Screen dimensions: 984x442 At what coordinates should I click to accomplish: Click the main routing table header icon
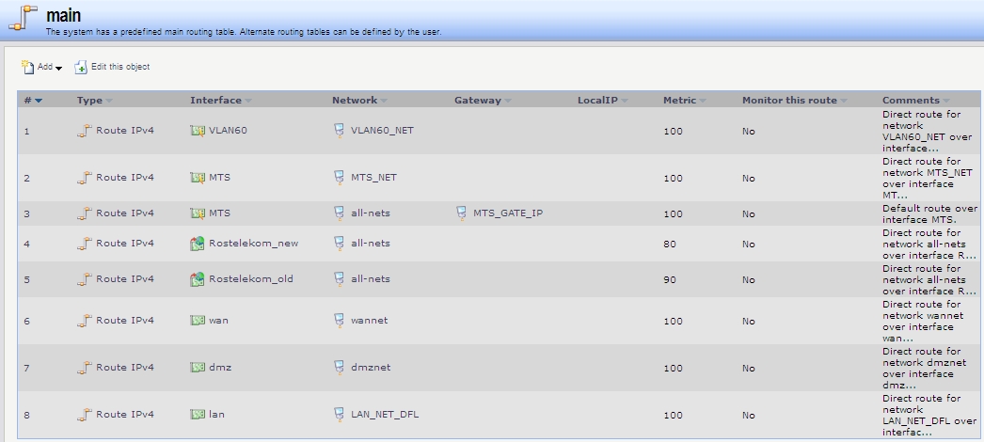(23, 18)
